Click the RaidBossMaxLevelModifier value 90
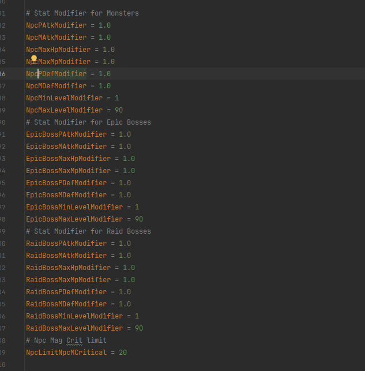This screenshot has width=365, height=371. [x=139, y=328]
